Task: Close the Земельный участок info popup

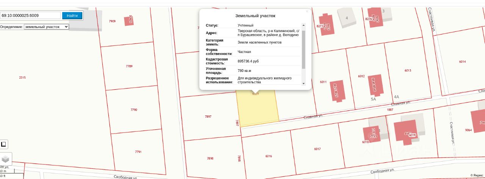Action: click(x=307, y=11)
